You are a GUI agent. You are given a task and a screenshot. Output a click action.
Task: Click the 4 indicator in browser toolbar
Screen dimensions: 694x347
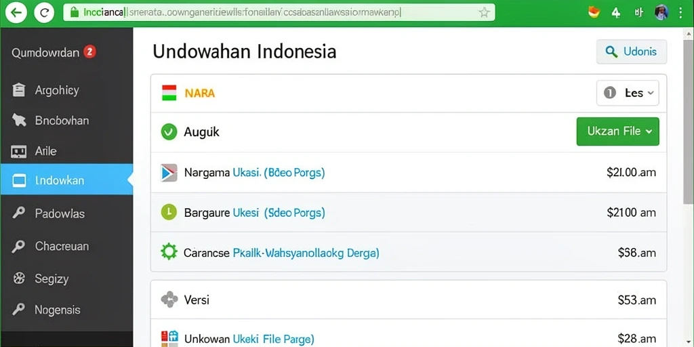615,12
